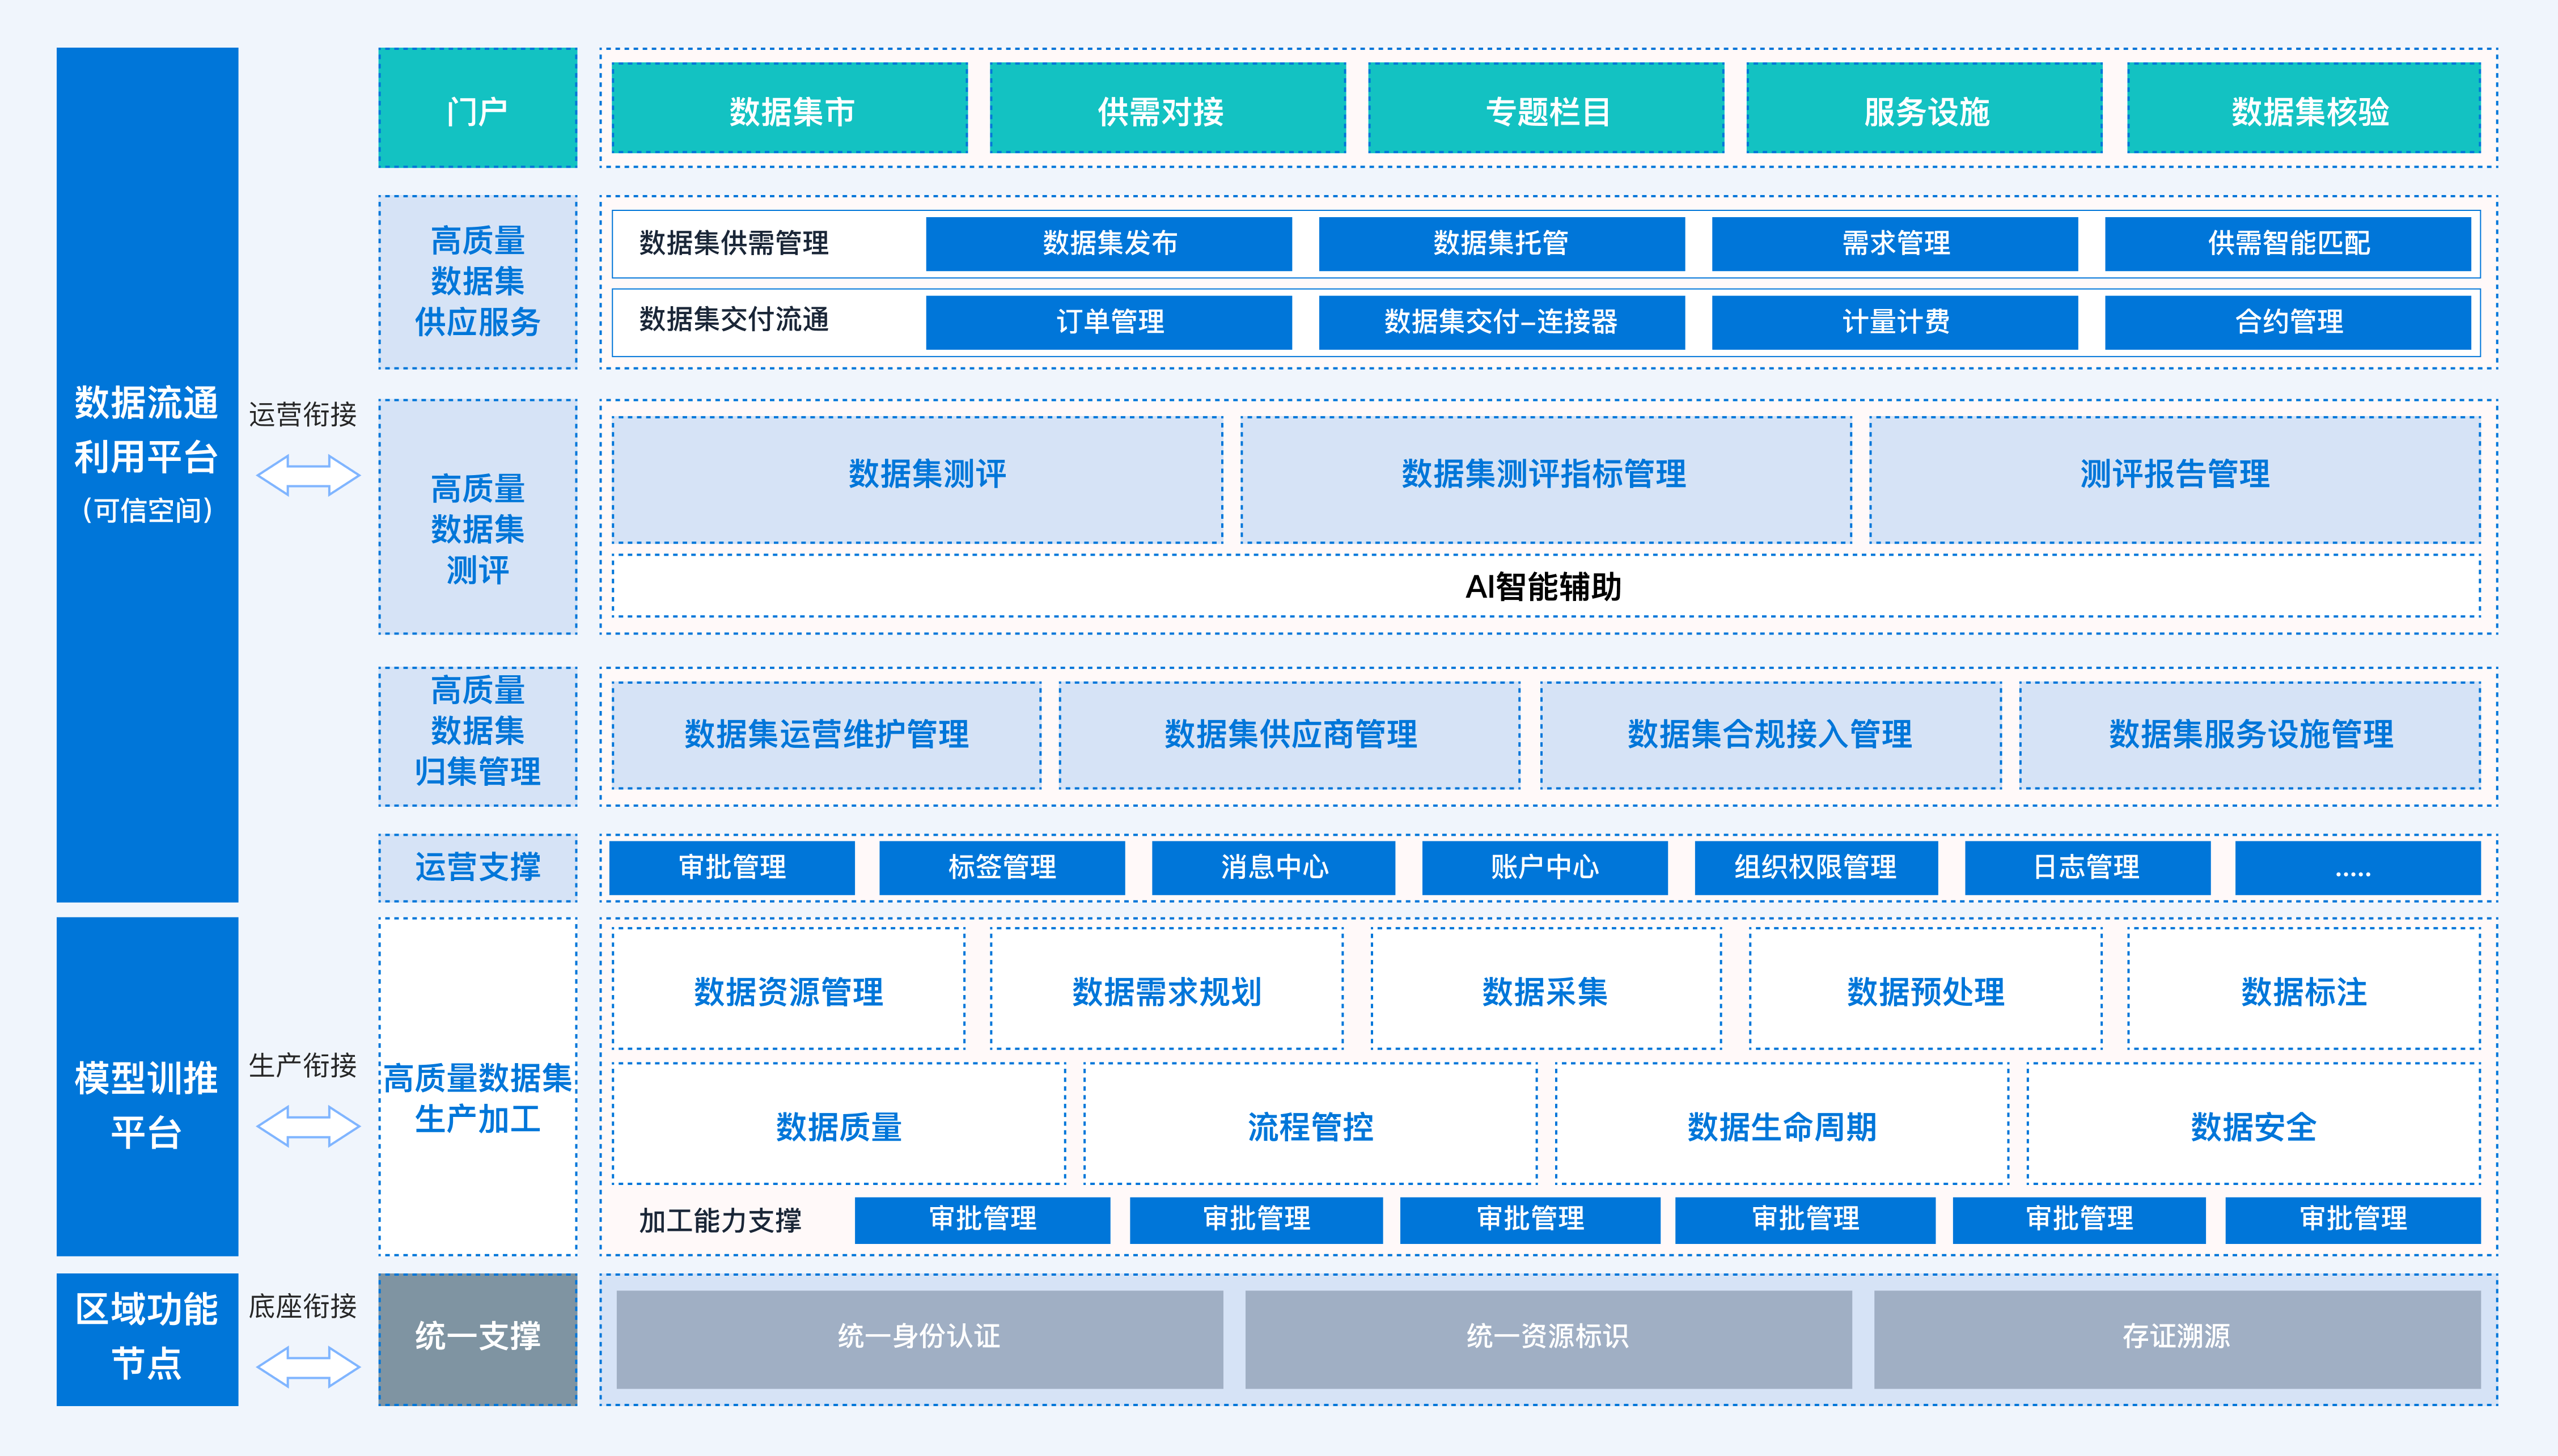Click the double arrow under 底座衔接
This screenshot has height=1456, width=2558.
(x=308, y=1366)
